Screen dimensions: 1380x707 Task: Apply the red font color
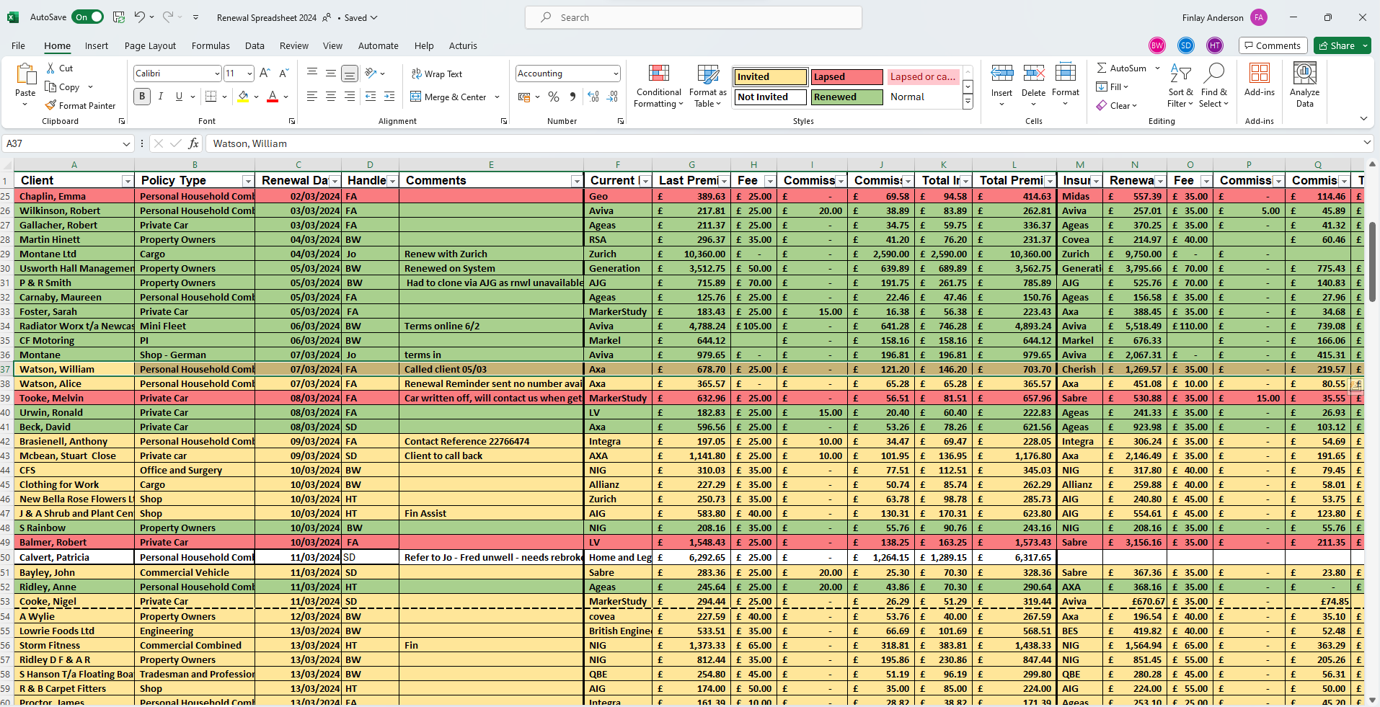[273, 97]
